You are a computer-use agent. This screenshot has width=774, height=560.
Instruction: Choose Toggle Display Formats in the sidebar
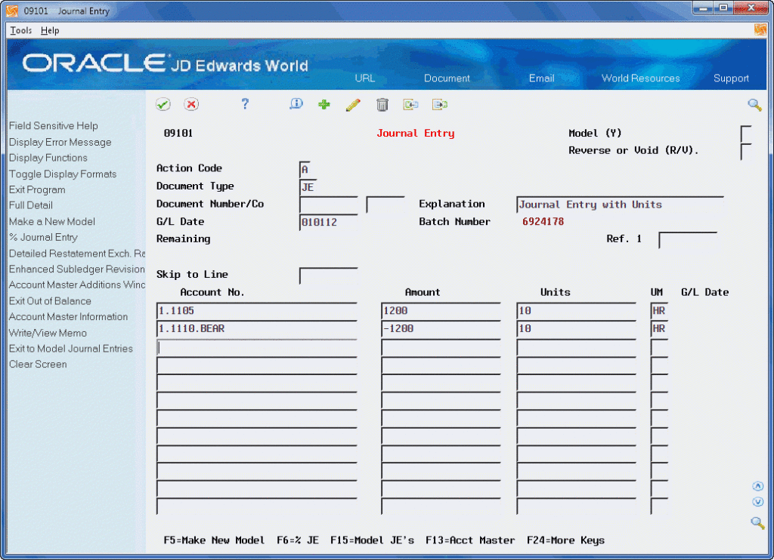[63, 174]
